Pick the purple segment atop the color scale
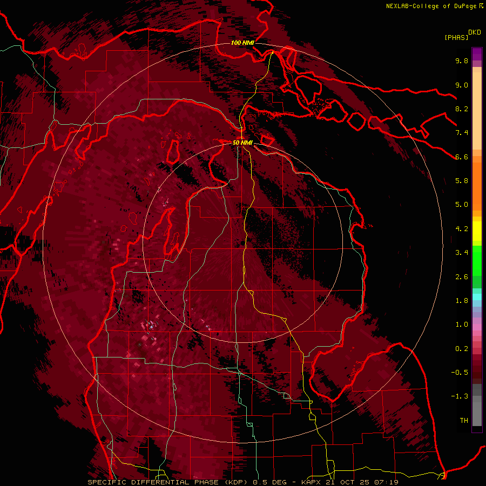Viewport: 486px width, 486px height. (477, 55)
